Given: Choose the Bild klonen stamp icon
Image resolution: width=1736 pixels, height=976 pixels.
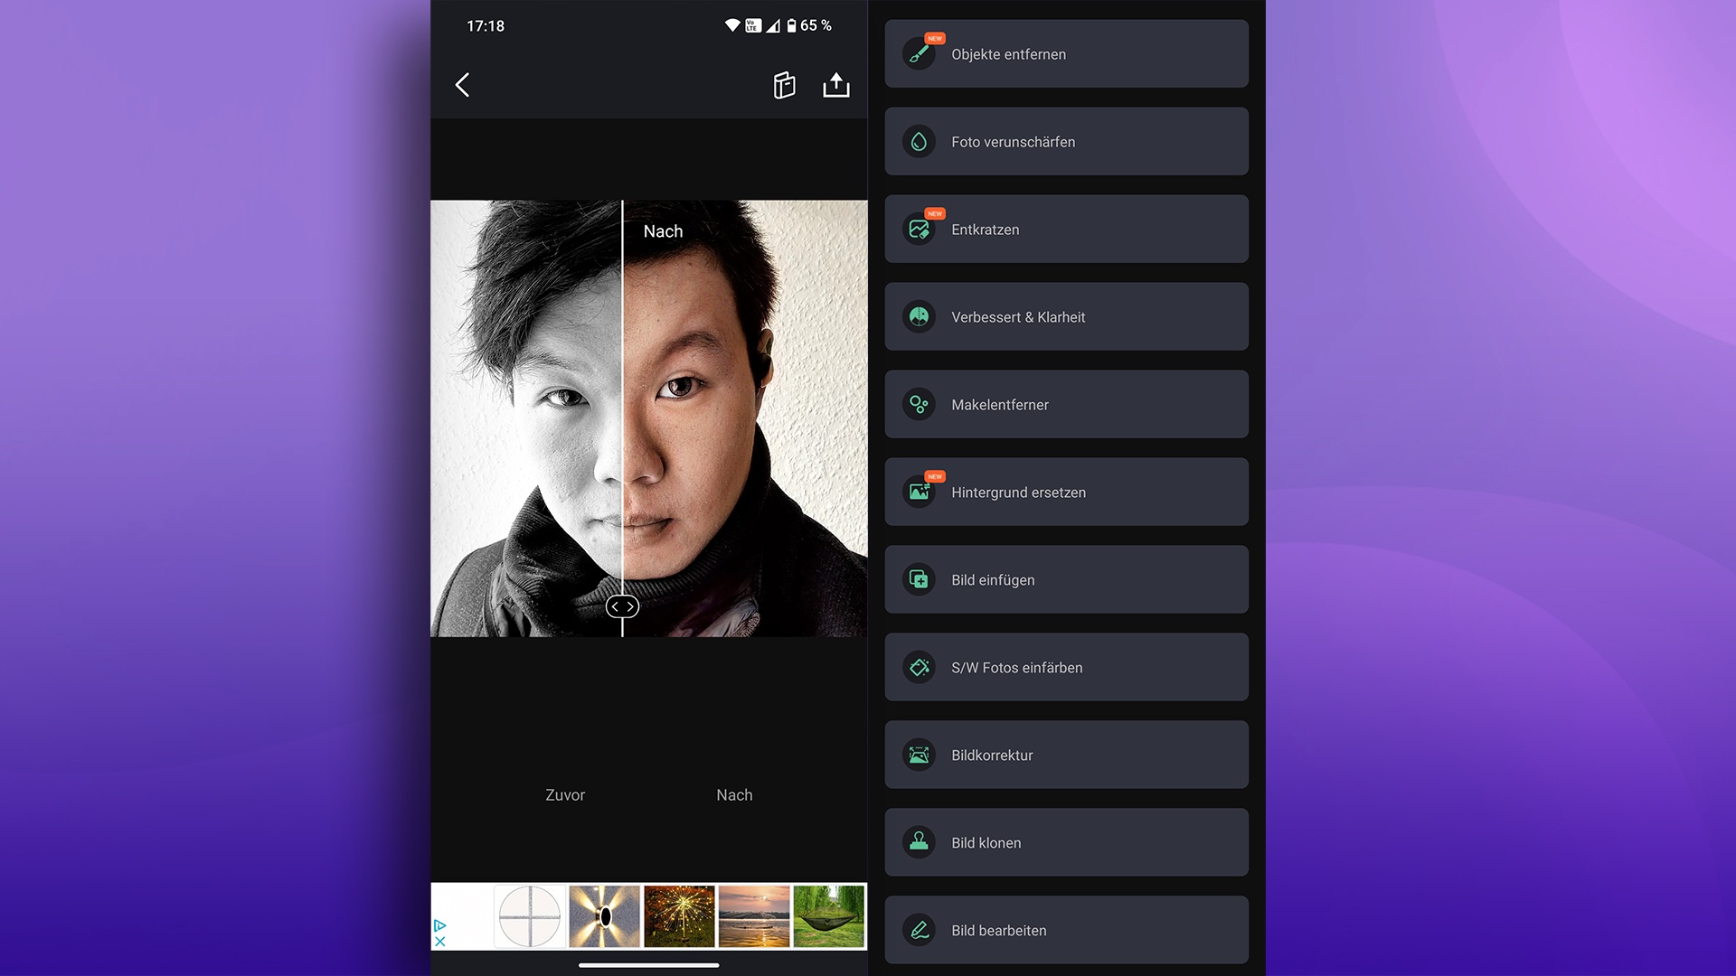Looking at the screenshot, I should (x=919, y=842).
